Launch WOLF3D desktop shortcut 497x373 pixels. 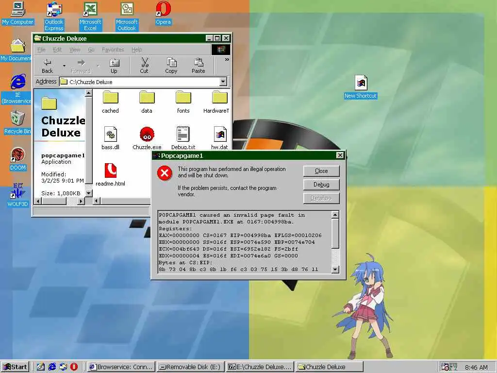(18, 195)
